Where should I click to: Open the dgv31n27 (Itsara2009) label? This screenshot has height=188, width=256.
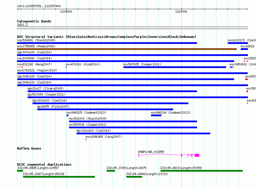(x=45, y=88)
